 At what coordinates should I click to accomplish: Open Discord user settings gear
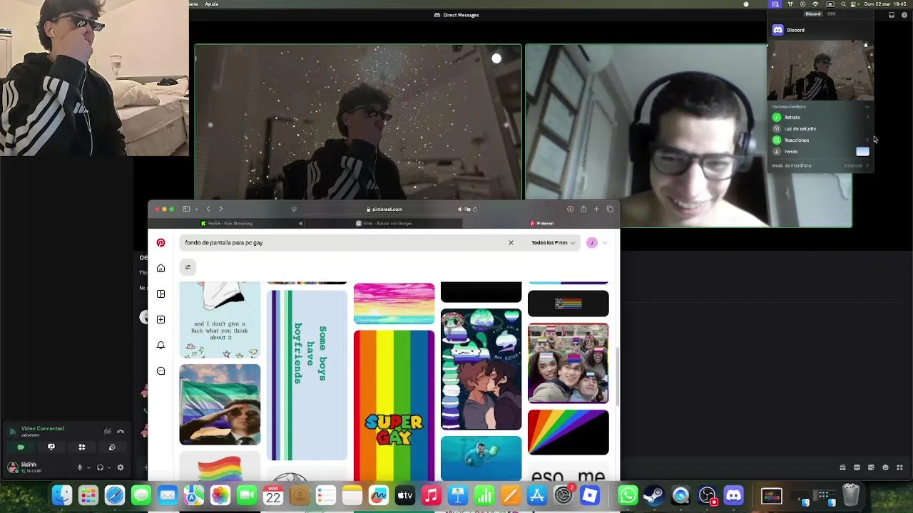(x=121, y=467)
